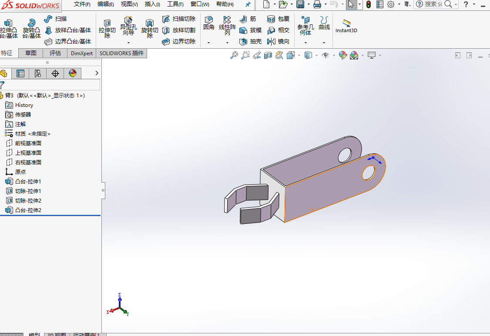Choose the Lofted Boss/Base (放样凸台/基体) tool

click(68, 30)
